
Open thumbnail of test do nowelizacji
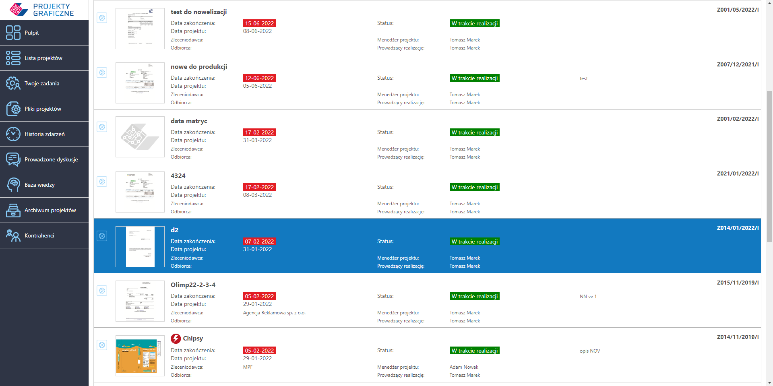tap(140, 29)
